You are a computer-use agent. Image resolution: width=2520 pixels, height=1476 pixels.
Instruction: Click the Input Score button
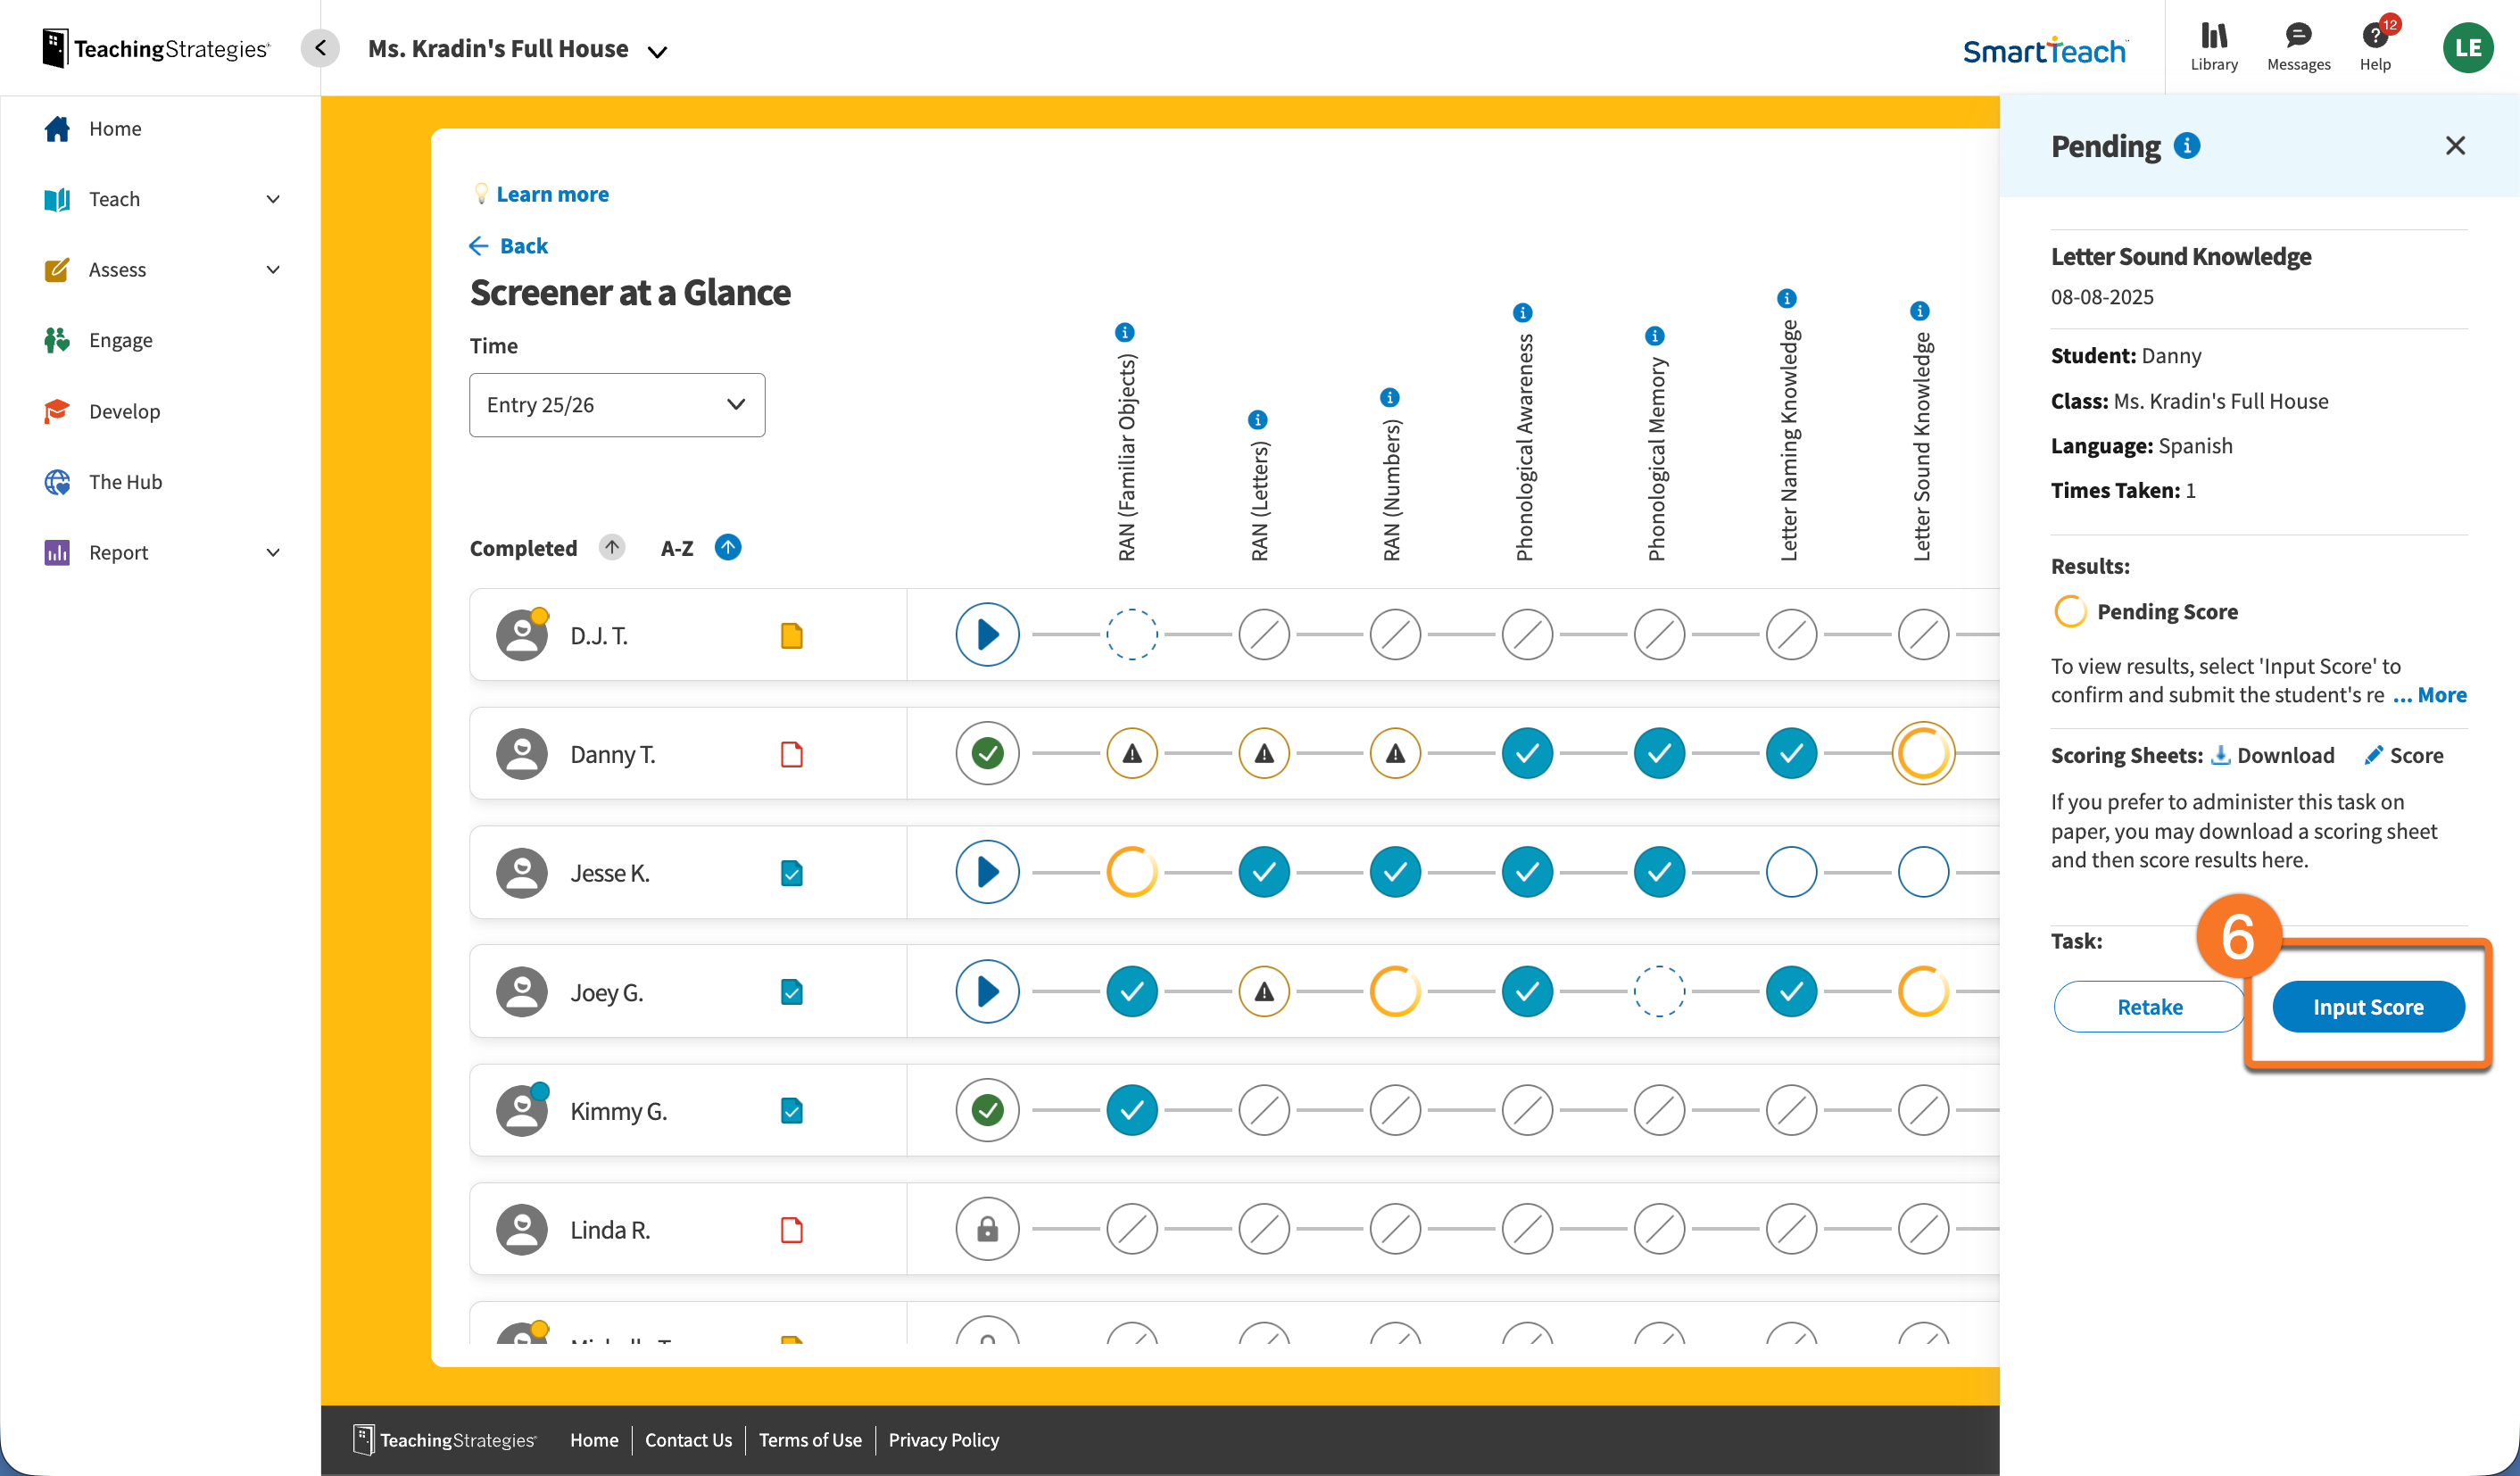tap(2367, 1006)
